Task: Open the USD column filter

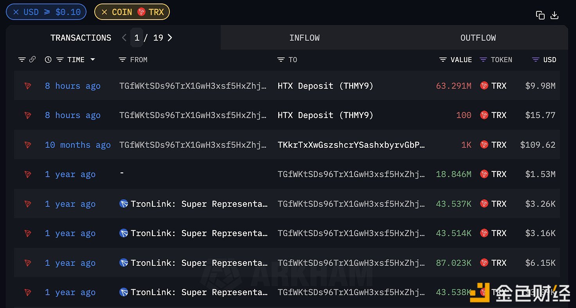Action: (x=536, y=60)
